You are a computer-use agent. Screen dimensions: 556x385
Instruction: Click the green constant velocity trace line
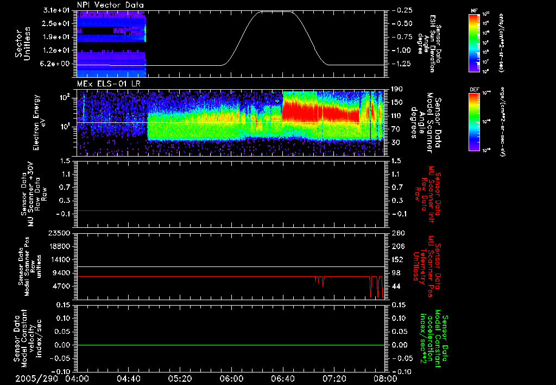coord(230,345)
